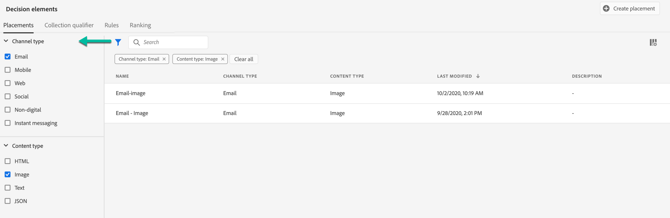Click the search magnifier icon
670x218 pixels.
click(137, 42)
